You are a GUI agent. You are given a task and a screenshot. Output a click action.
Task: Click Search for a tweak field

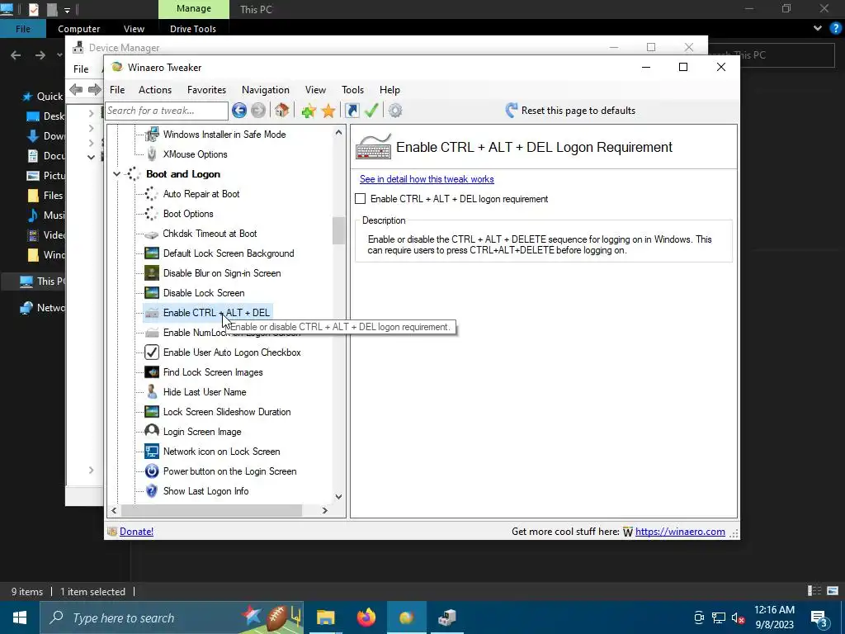tap(167, 111)
